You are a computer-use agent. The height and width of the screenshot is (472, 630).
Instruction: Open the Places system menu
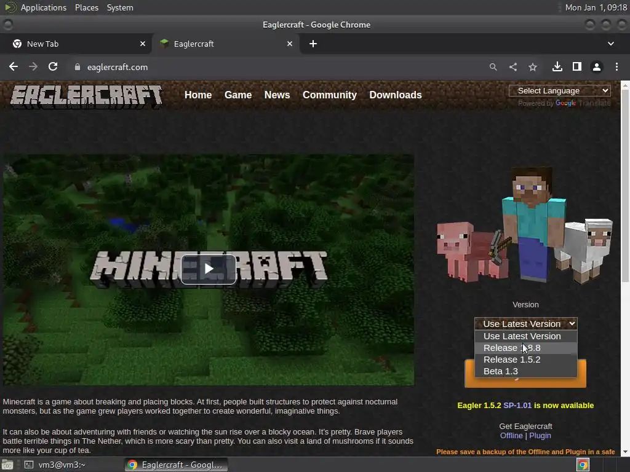click(86, 7)
